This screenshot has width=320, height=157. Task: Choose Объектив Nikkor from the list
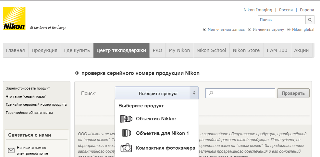coord(156,119)
